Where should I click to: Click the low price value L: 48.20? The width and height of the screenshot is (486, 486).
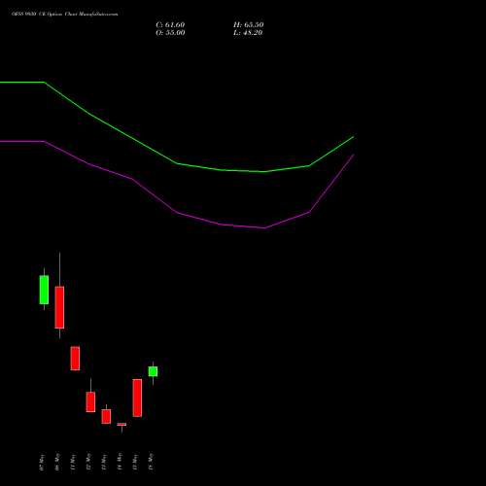(248, 33)
